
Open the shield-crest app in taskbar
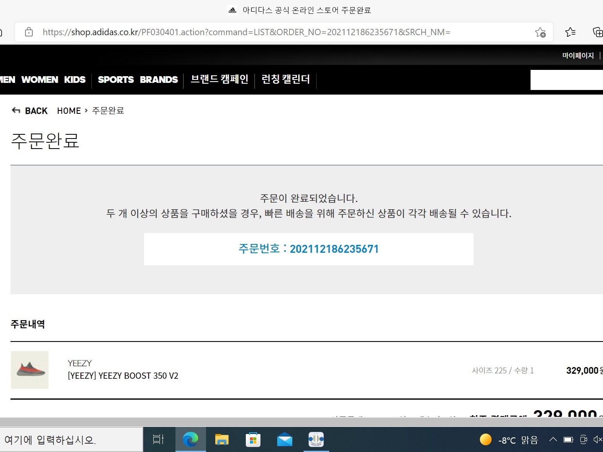pos(316,439)
